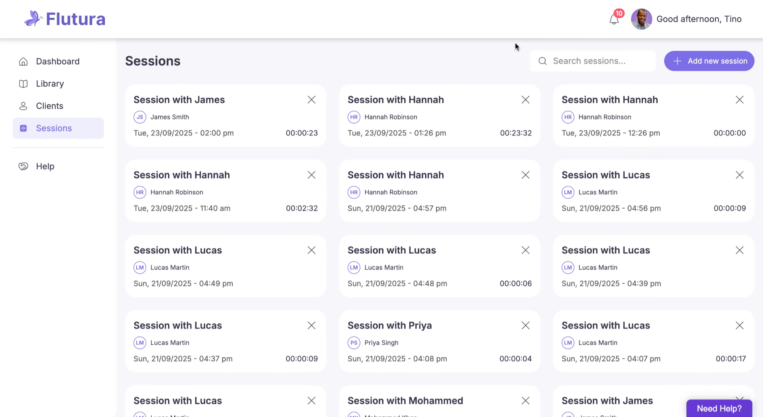This screenshot has width=763, height=417.
Task: Delete the Session with James card
Action: pos(312,100)
